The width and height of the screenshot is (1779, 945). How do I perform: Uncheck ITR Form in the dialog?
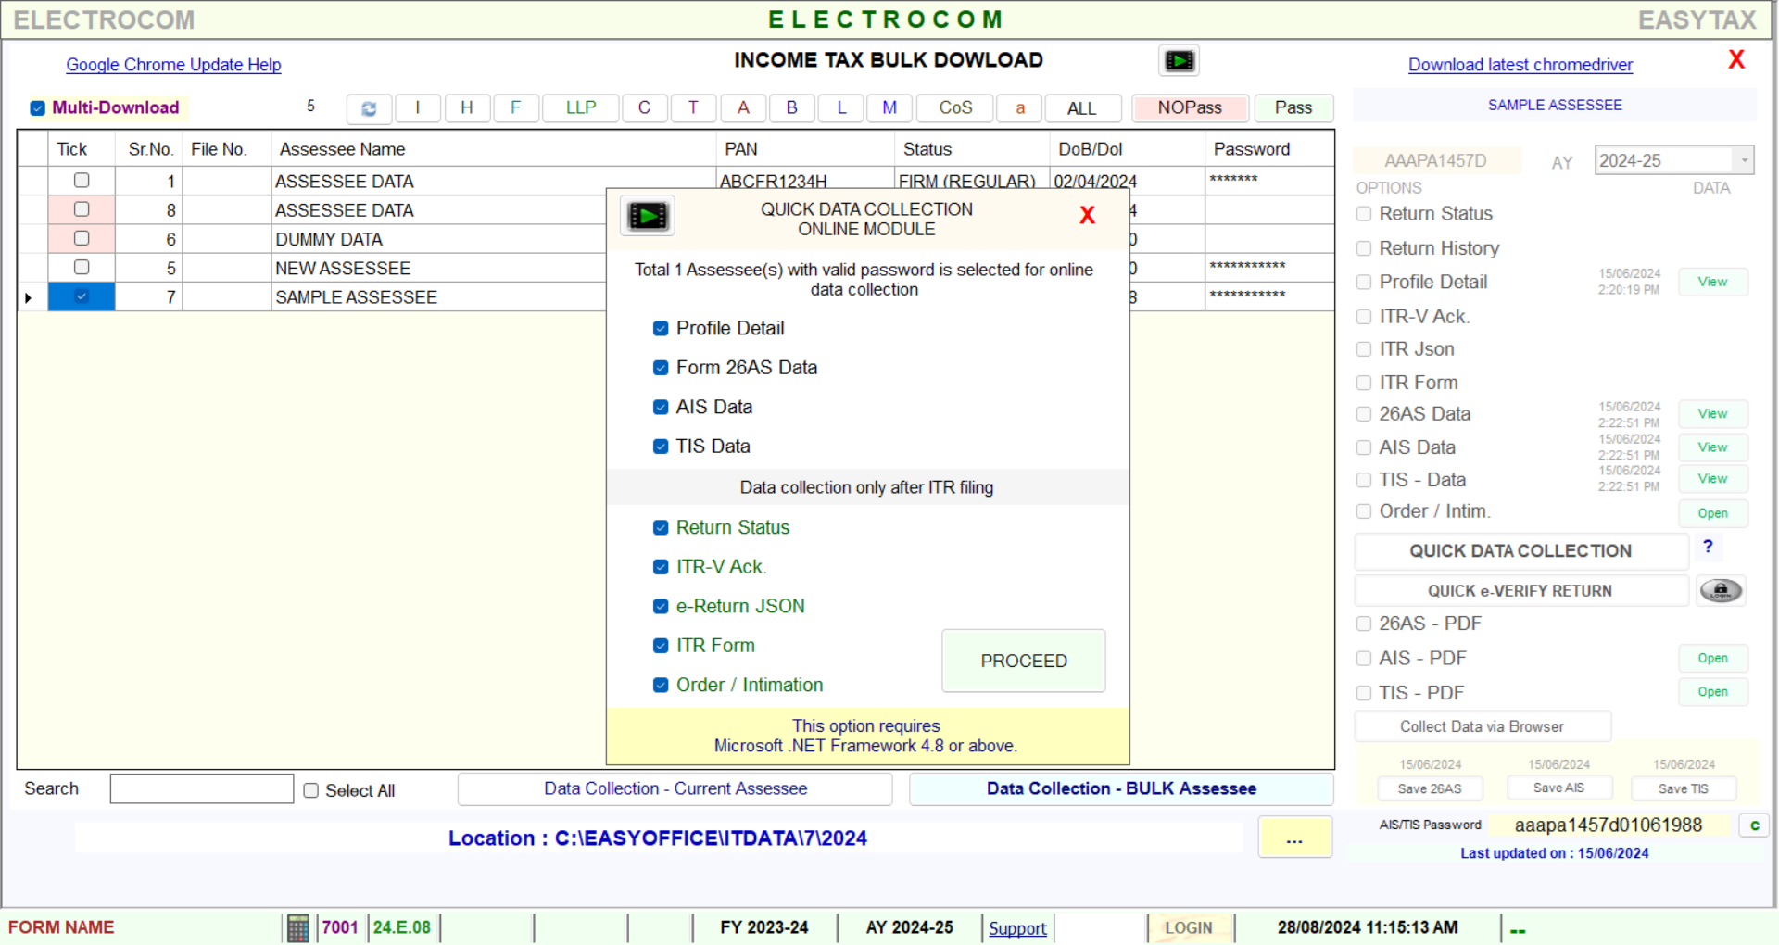pyautogui.click(x=661, y=646)
